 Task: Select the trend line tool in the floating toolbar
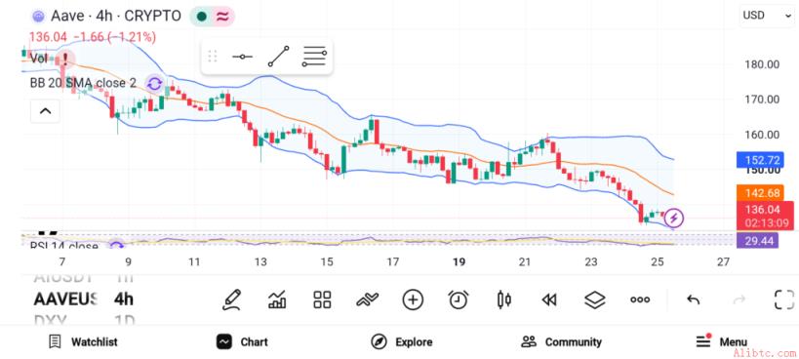(279, 57)
